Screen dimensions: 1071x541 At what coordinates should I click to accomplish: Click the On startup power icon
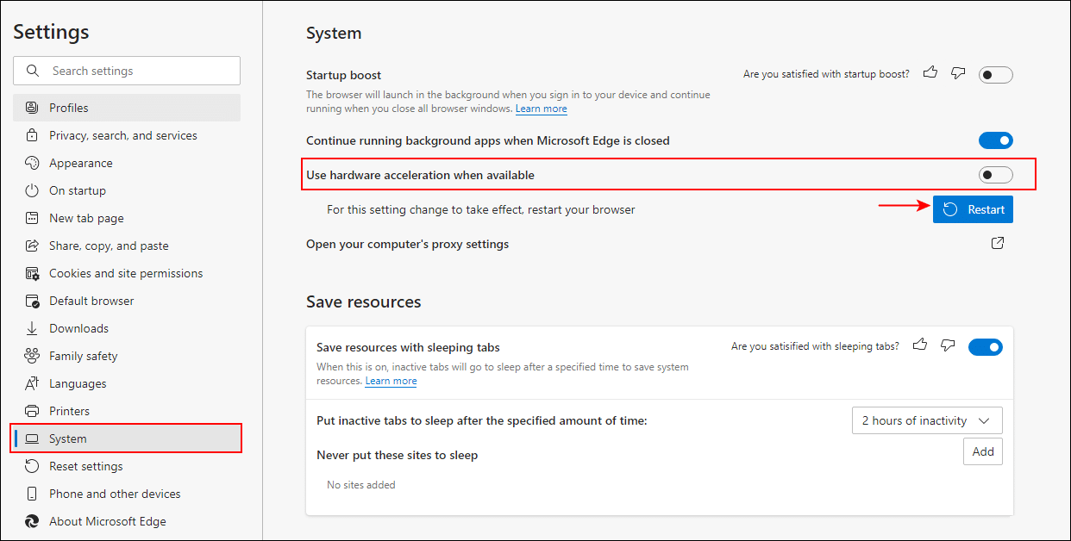[32, 190]
